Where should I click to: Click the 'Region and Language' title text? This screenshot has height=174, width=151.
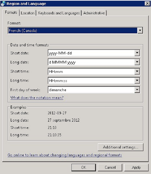[x=26, y=4]
